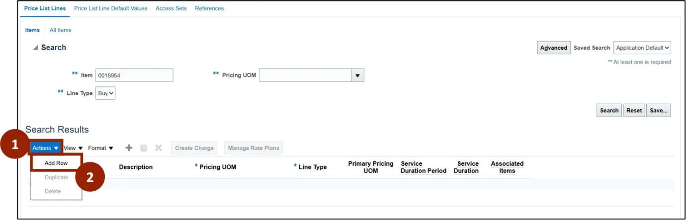Open the References tab
Screen dimensions: 686x220
(209, 8)
